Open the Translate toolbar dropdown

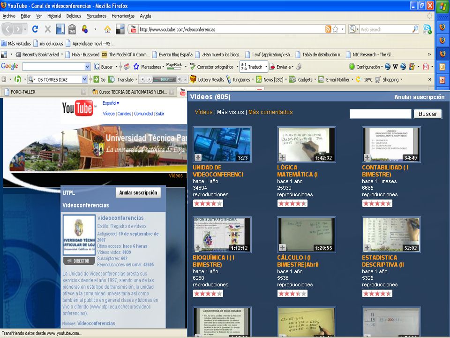tap(136, 80)
